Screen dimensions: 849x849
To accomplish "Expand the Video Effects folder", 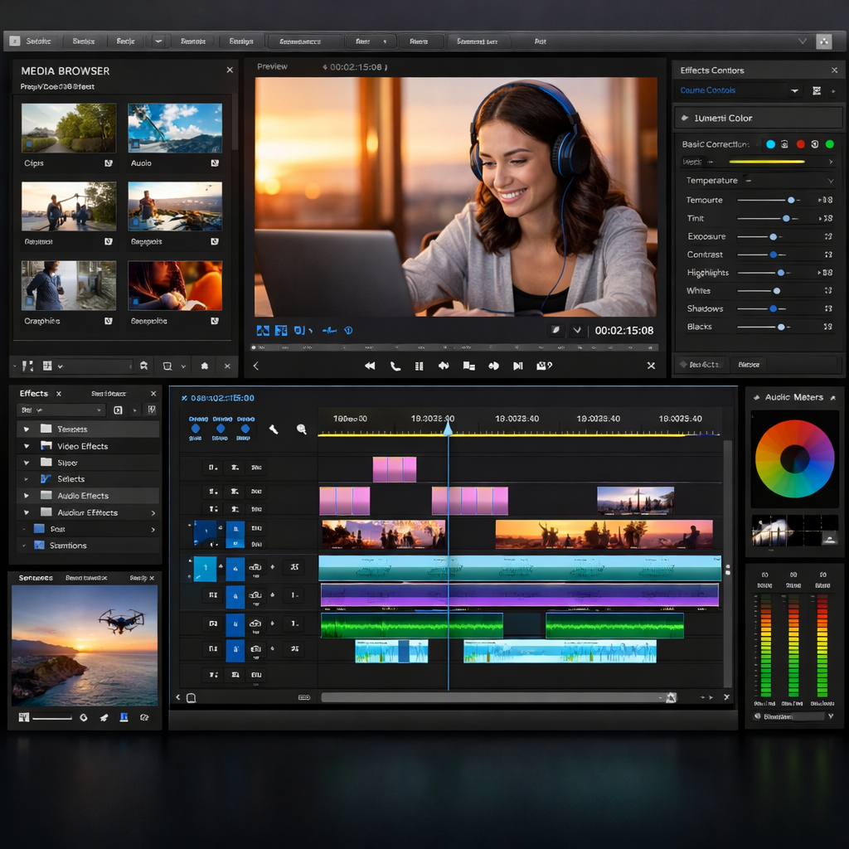I will 27,446.
